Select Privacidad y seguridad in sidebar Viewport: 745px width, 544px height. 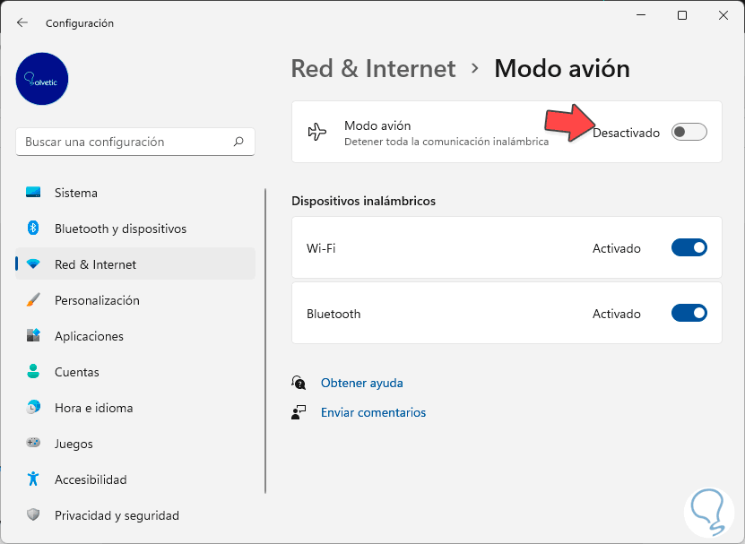tap(117, 515)
